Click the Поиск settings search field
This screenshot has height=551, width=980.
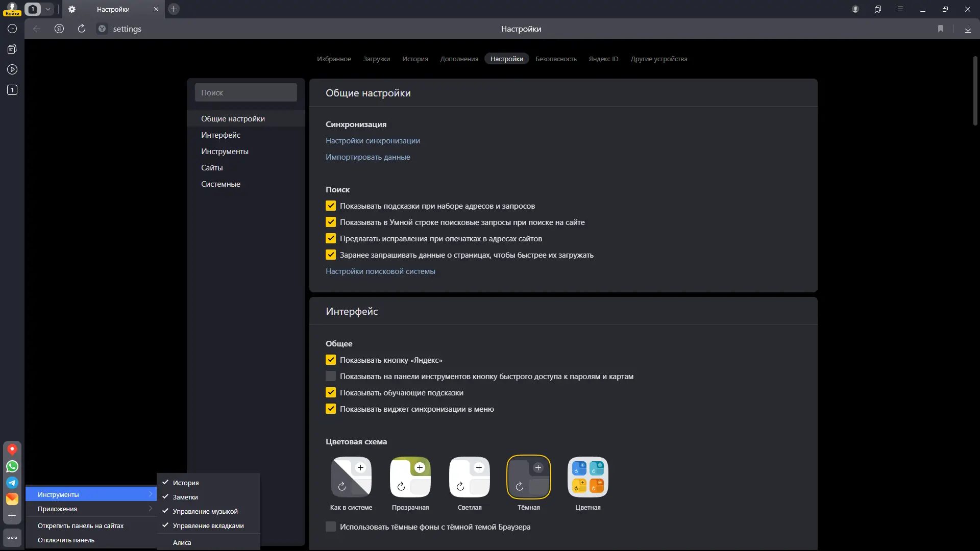pos(246,93)
